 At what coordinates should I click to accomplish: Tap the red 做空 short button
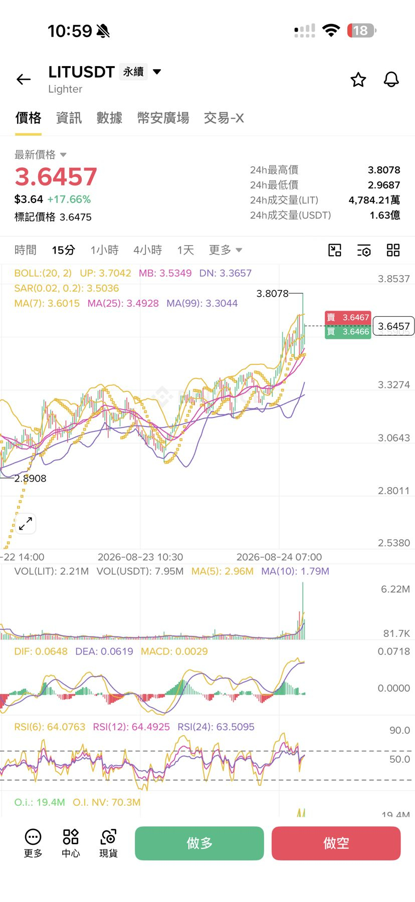coord(336,843)
